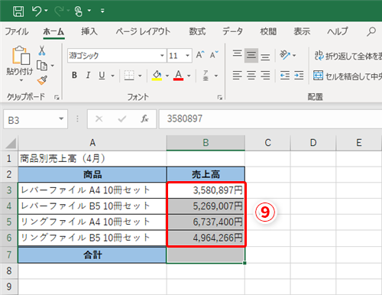Open the Name Box dropdown arrow
Image resolution: width=382 pixels, height=295 pixels.
(x=61, y=118)
